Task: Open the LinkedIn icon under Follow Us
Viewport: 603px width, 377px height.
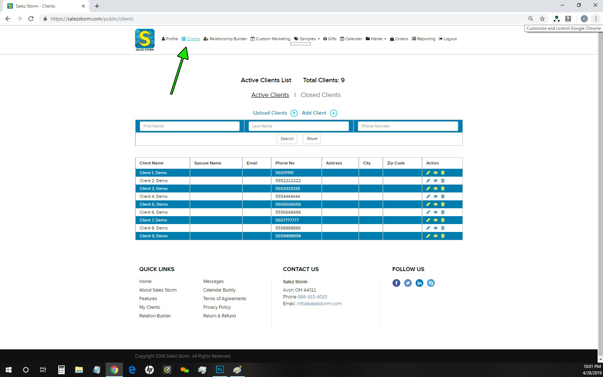Action: [419, 283]
